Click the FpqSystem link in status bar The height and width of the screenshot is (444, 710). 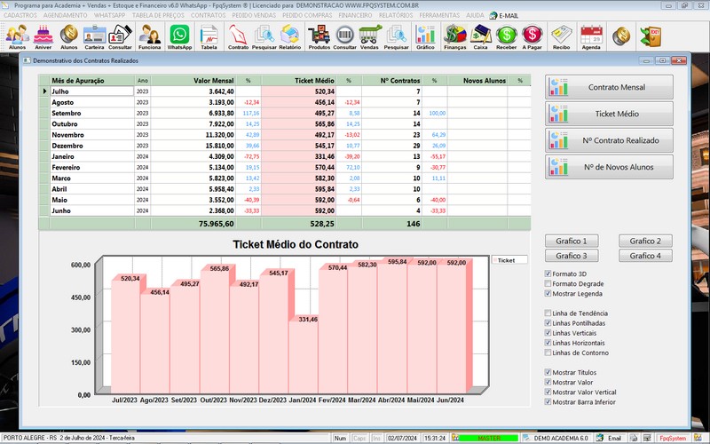pyautogui.click(x=673, y=438)
